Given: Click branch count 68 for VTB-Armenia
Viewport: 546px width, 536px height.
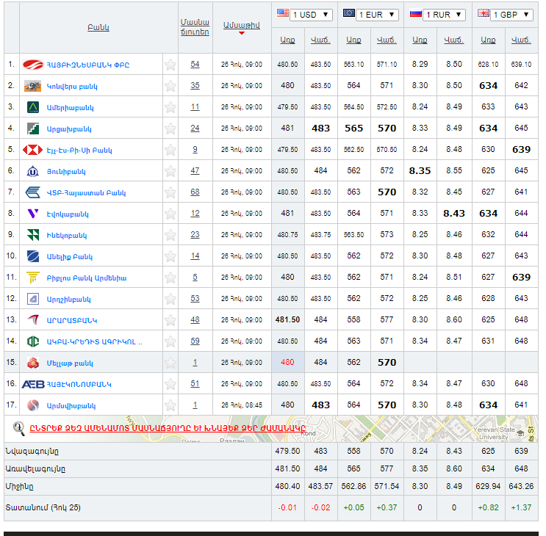Looking at the screenshot, I should tap(195, 192).
